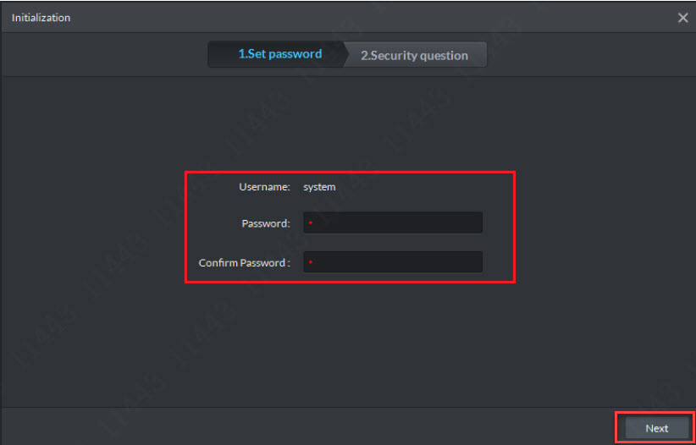
Task: Click the bottom footer bar left of Next
Action: pyautogui.click(x=305, y=427)
